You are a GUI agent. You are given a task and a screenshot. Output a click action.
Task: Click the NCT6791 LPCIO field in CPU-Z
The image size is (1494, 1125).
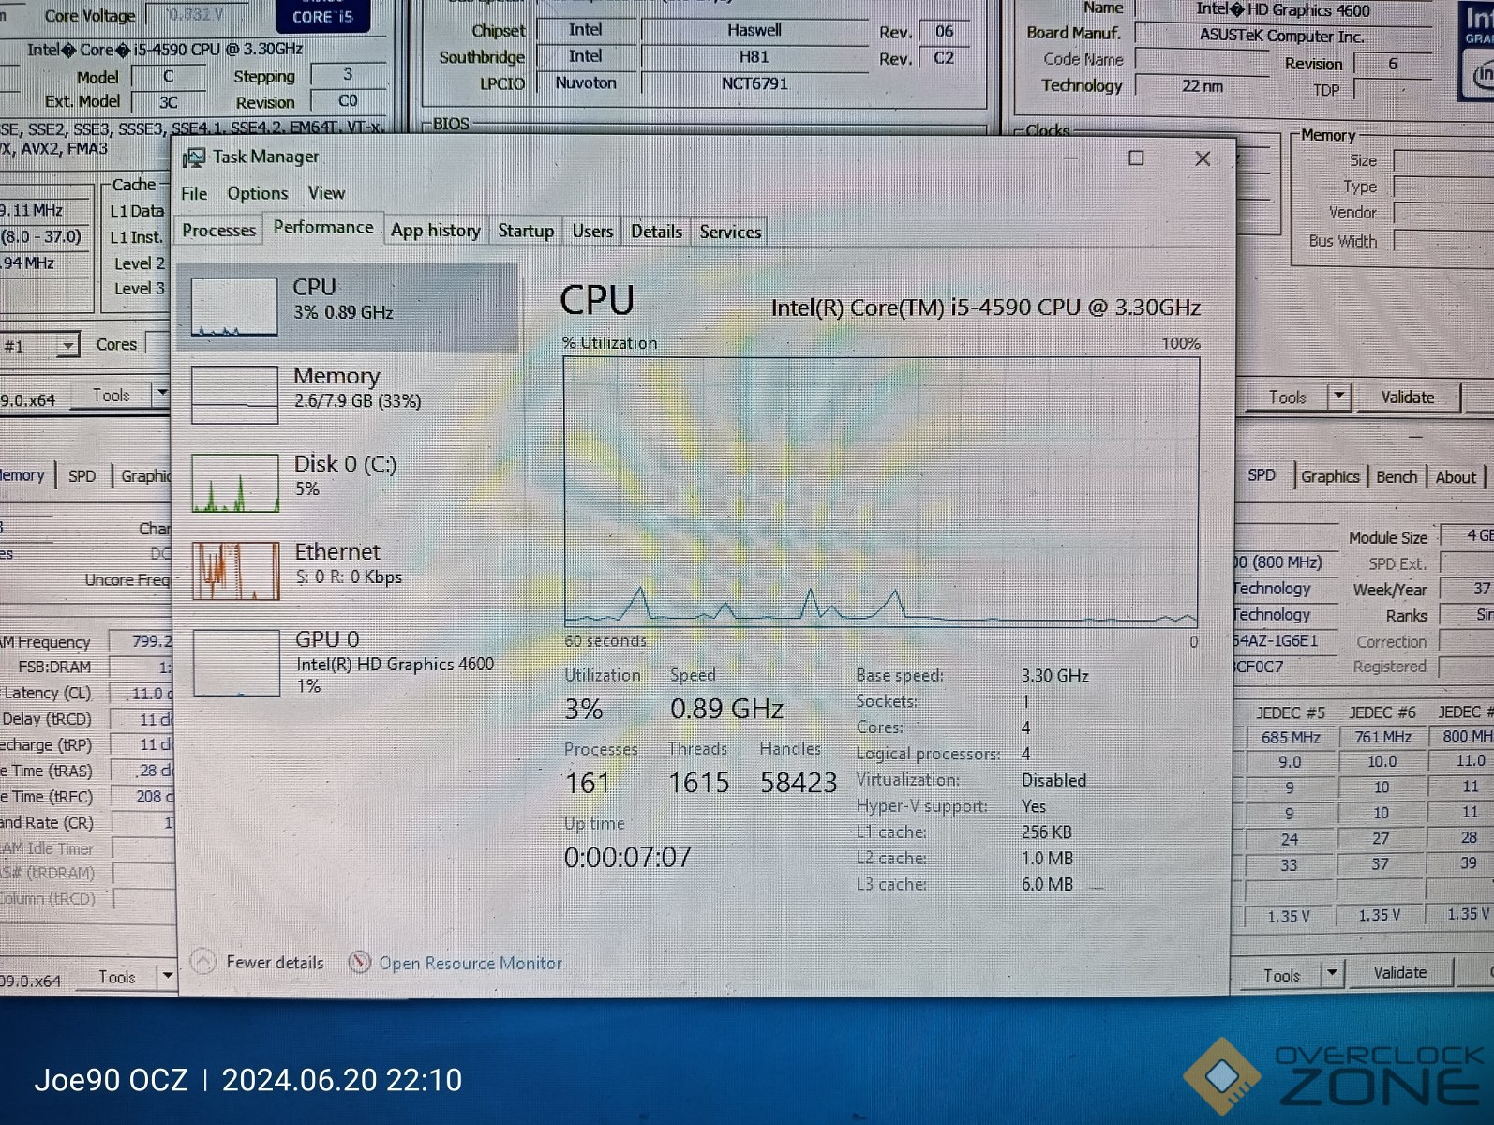754,83
